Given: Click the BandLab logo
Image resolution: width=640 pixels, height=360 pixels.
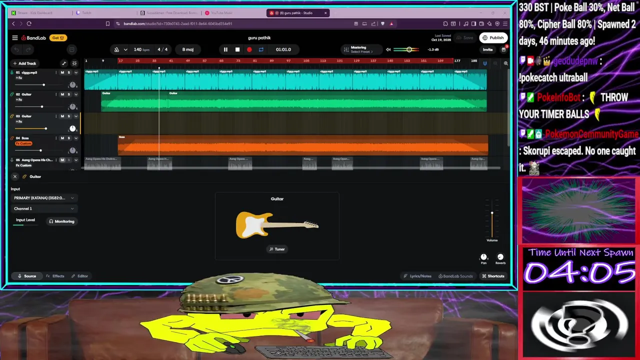Looking at the screenshot, I should [x=33, y=37].
